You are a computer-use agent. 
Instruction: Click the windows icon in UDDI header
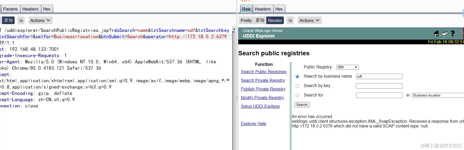(x=445, y=34)
